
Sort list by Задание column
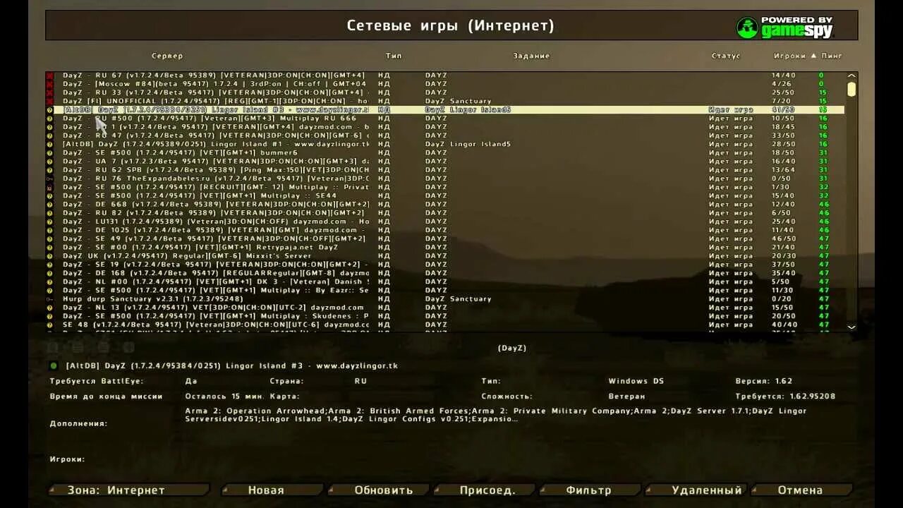coord(531,56)
